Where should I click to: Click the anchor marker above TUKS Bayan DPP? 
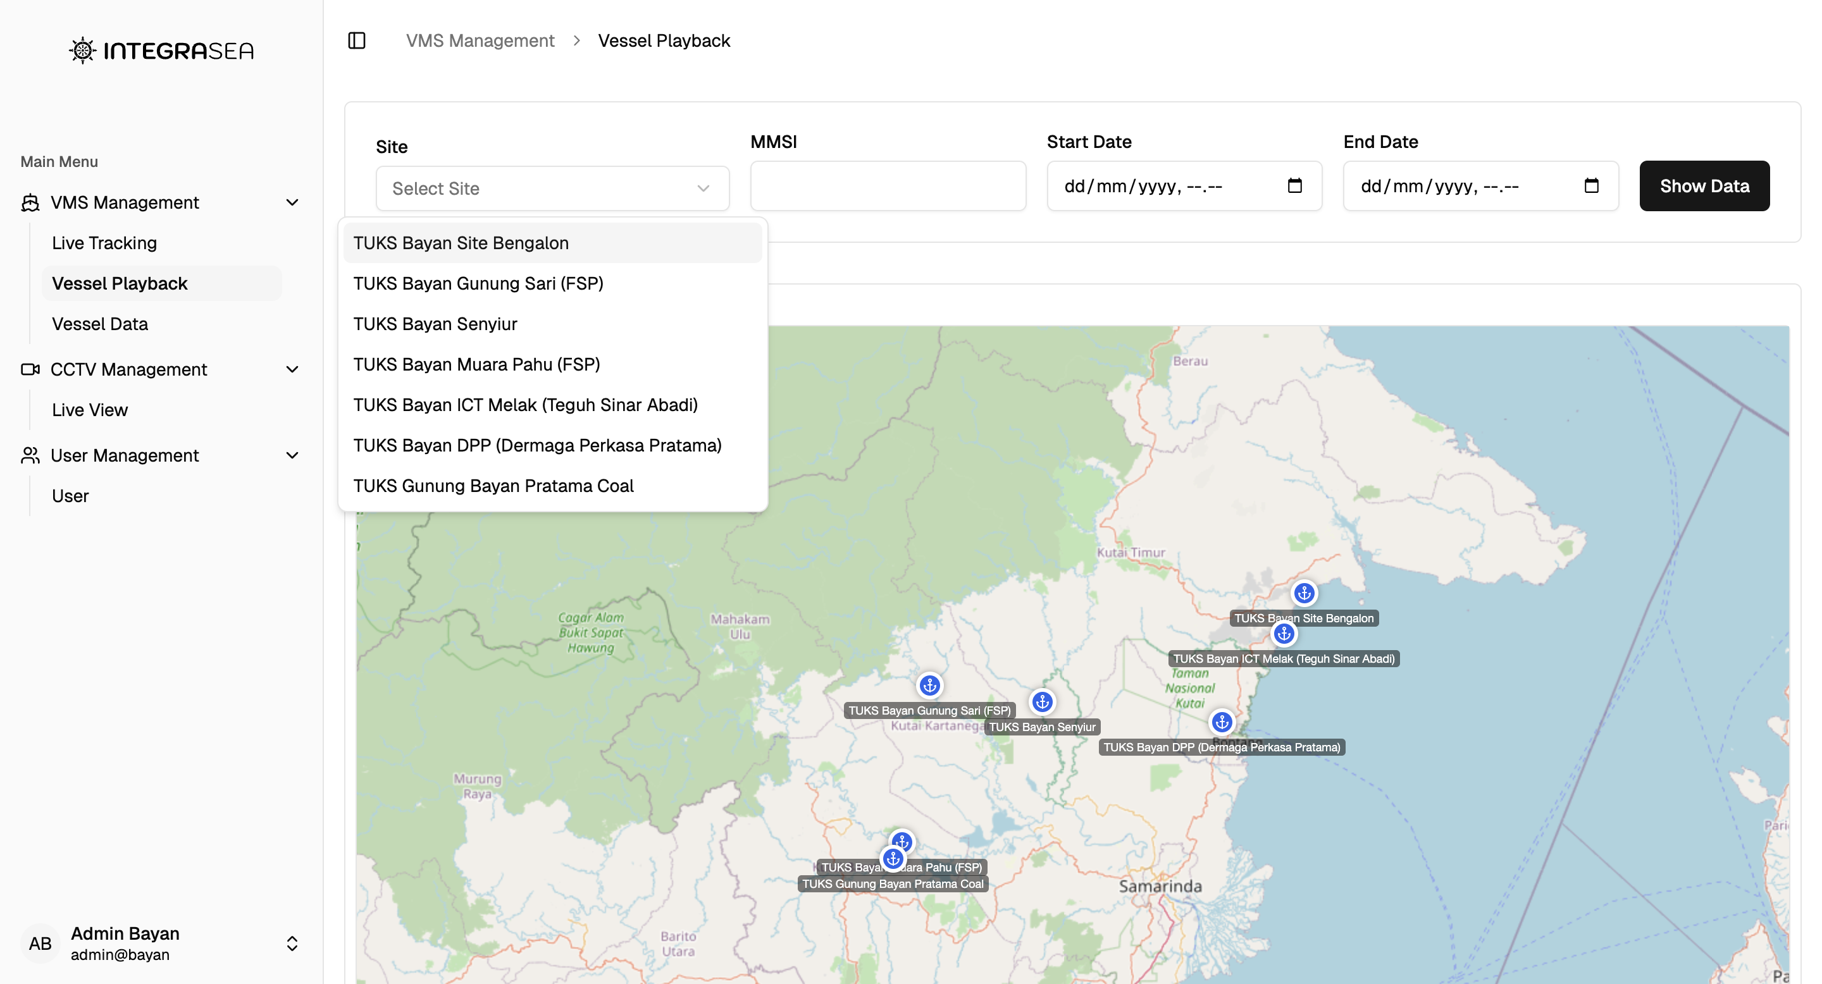pos(1222,722)
